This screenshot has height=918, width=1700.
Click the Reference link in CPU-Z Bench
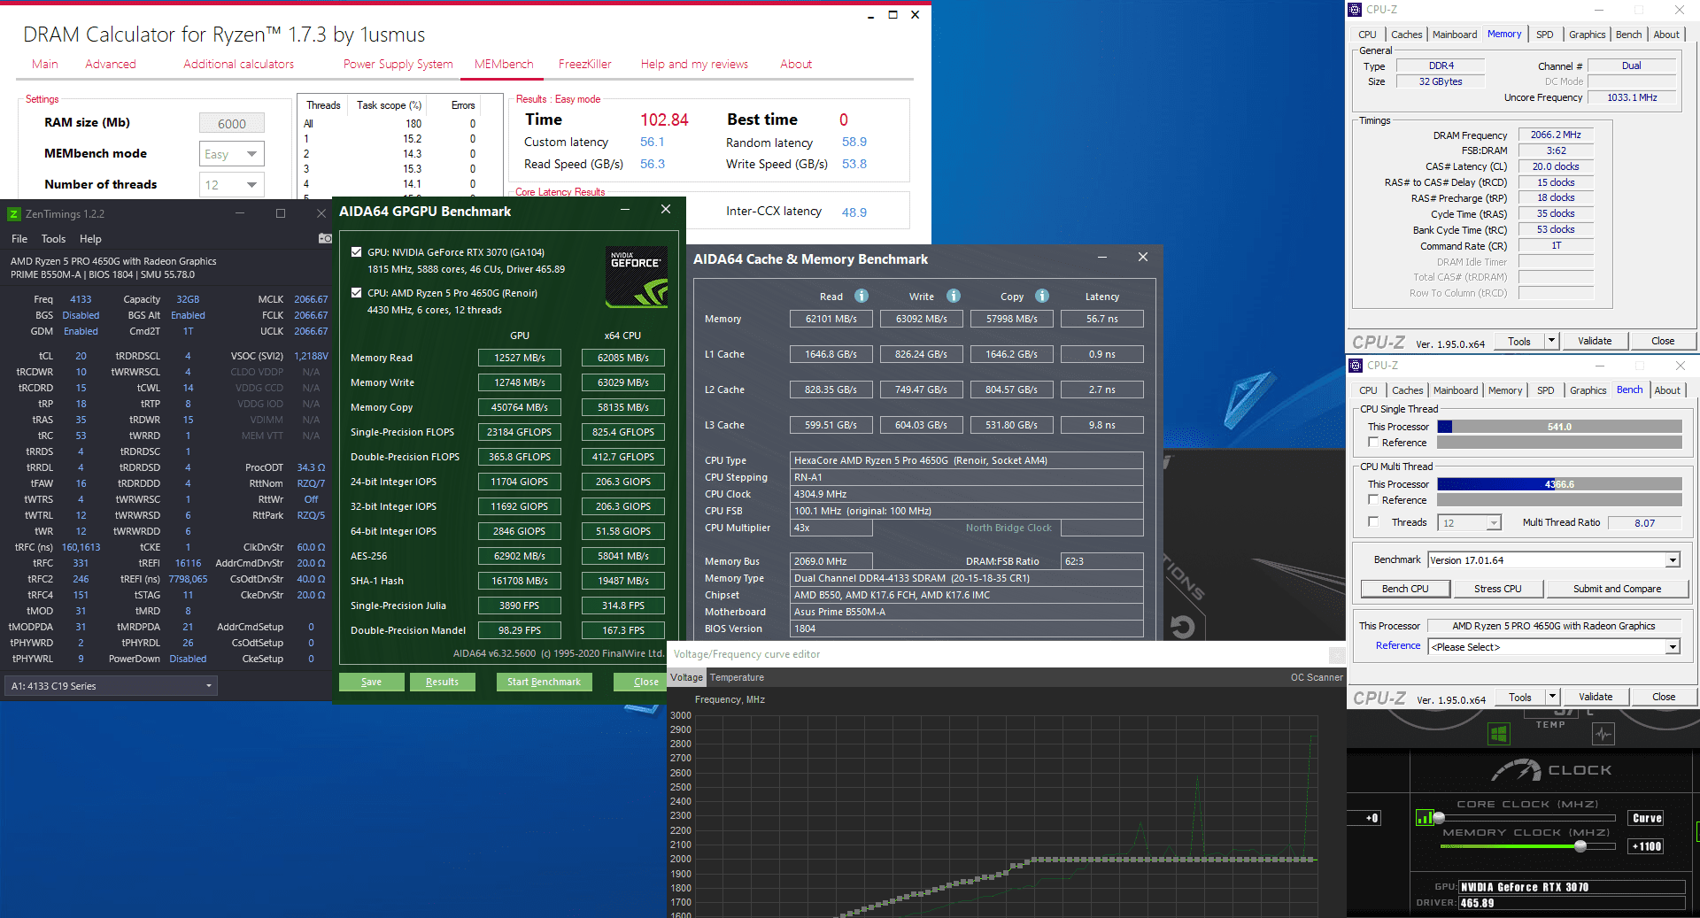coord(1398,646)
